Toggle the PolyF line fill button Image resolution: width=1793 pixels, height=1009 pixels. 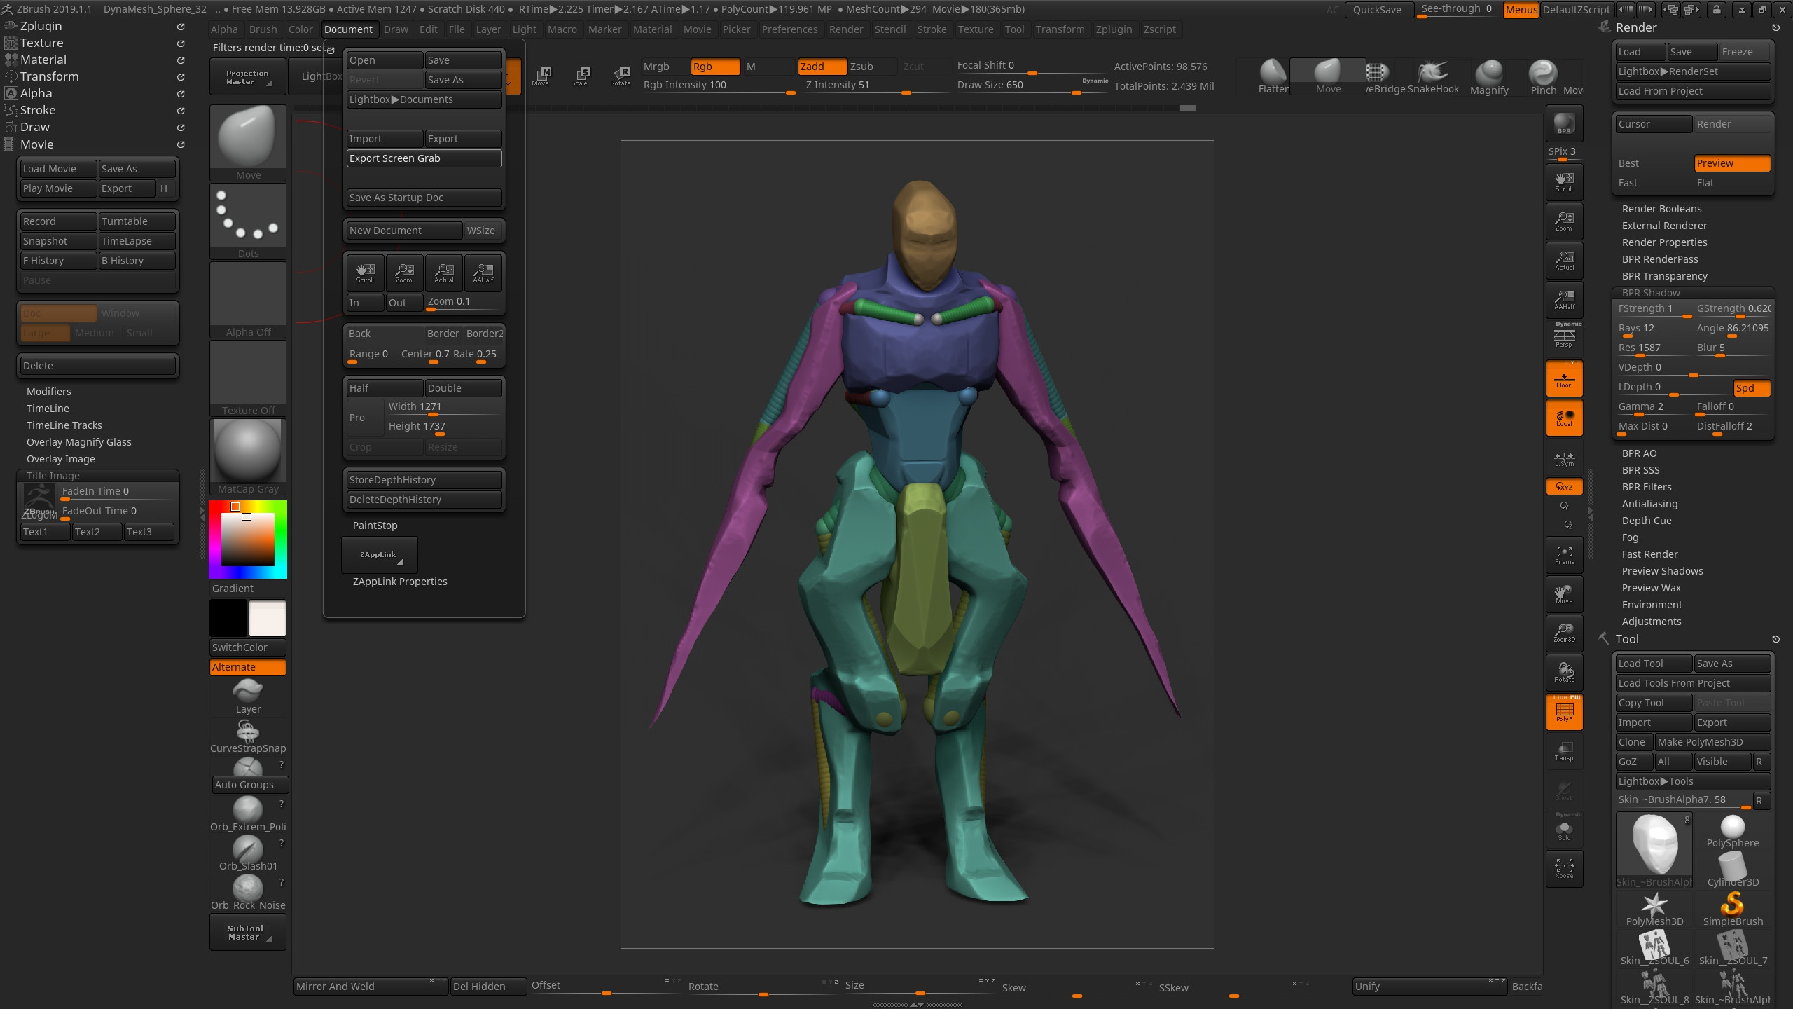pos(1564,711)
